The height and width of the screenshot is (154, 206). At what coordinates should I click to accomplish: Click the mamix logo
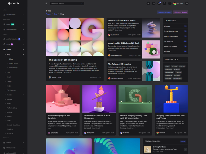[x=14, y=3]
